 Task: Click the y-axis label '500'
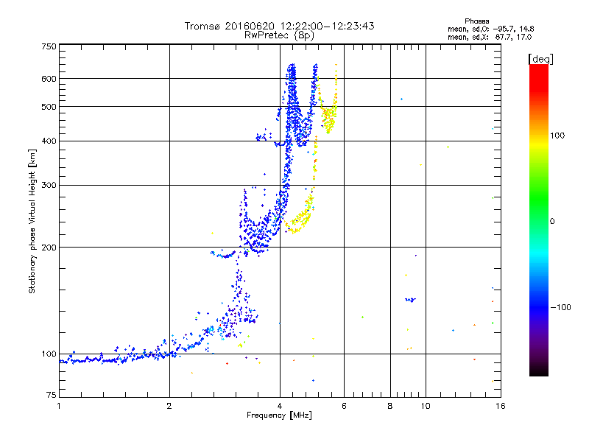49,107
